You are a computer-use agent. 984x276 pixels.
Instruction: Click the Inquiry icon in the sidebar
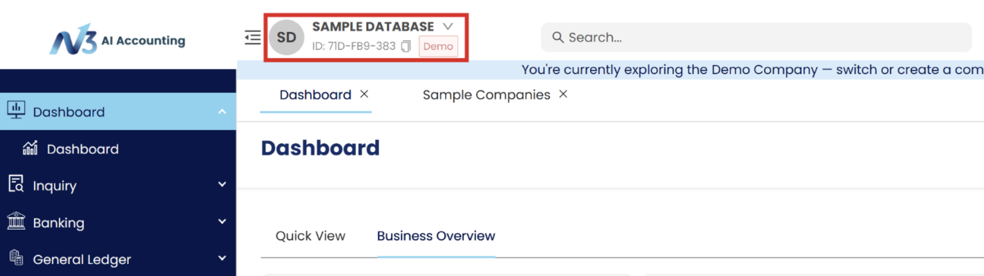coord(16,184)
